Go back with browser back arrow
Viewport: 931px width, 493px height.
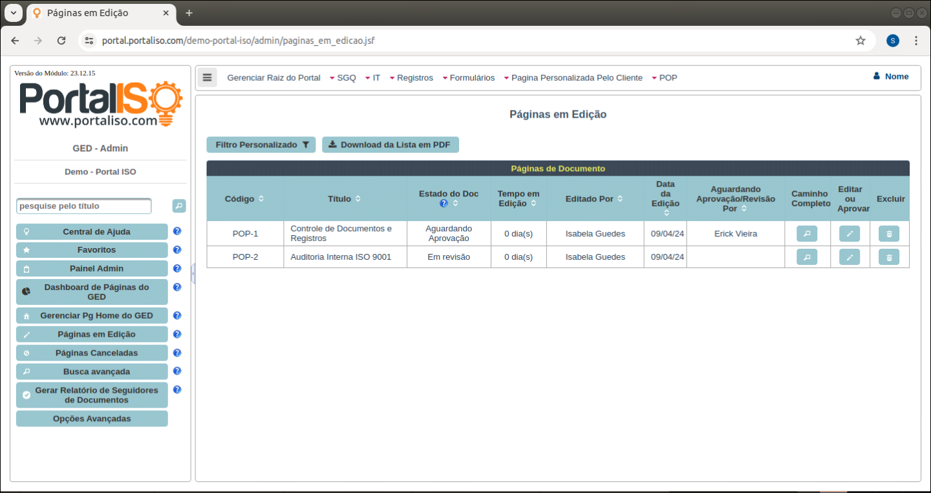point(15,41)
